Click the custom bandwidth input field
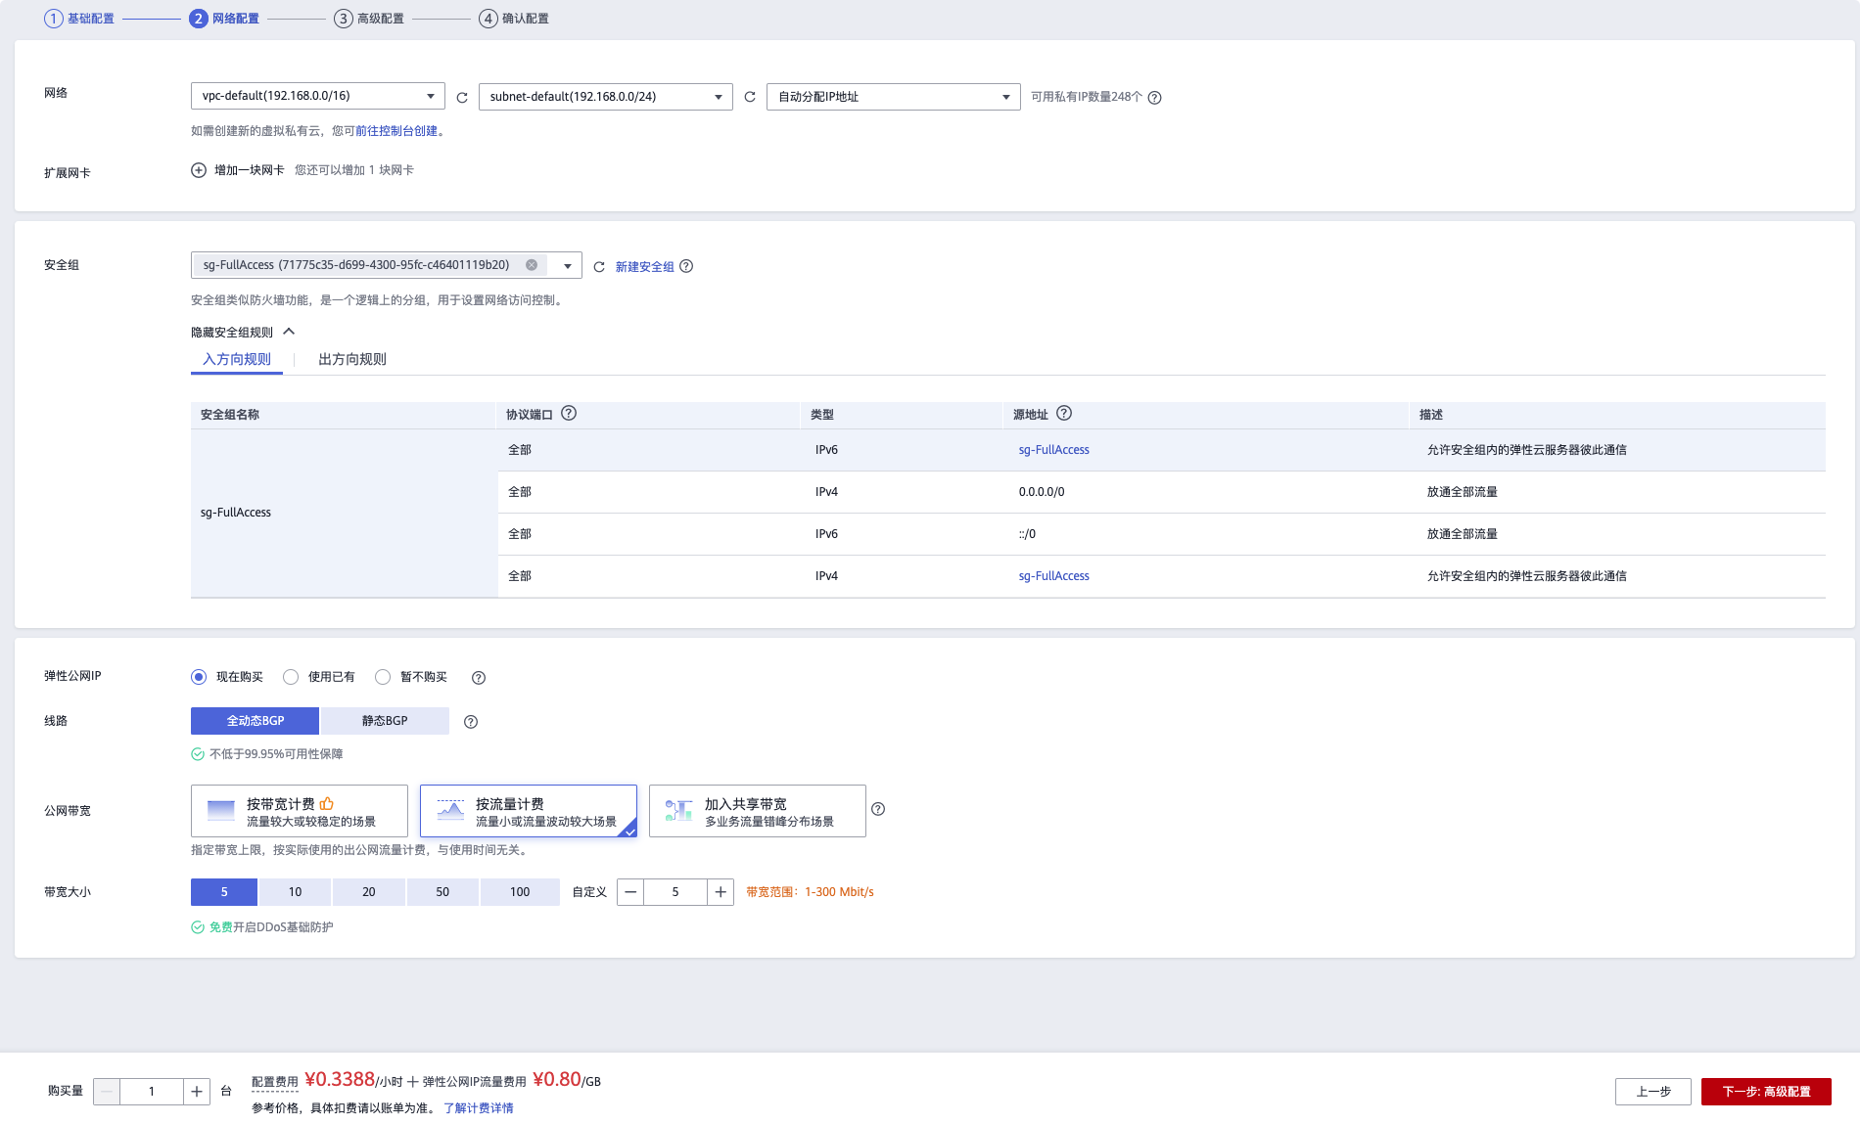The height and width of the screenshot is (1124, 1860). coord(675,892)
